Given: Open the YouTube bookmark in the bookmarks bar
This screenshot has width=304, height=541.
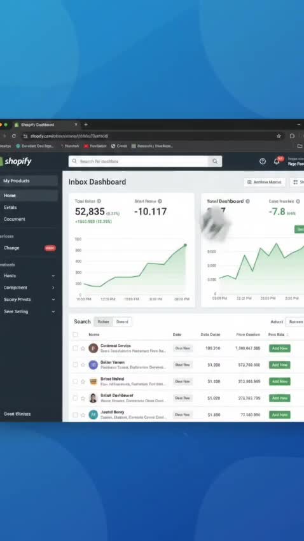Looking at the screenshot, I should tap(95, 146).
